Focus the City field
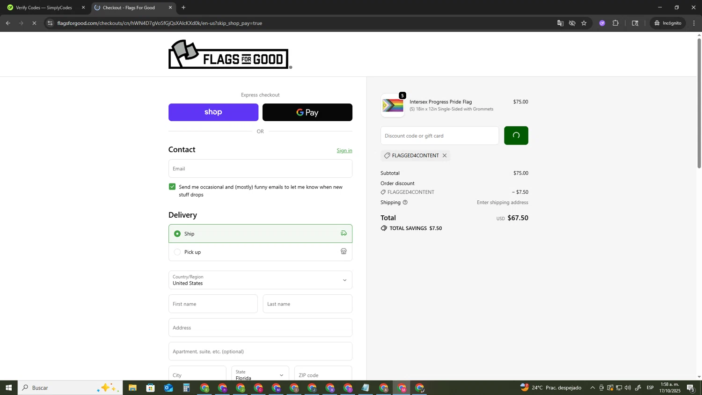702x395 pixels. (197, 374)
